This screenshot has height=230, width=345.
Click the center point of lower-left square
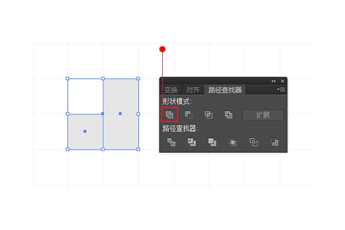(85, 132)
